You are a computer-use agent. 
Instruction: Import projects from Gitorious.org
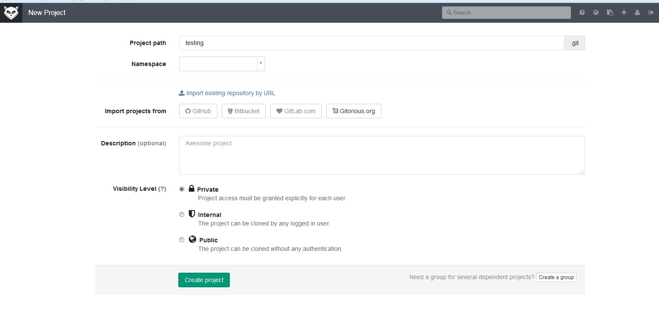(354, 111)
